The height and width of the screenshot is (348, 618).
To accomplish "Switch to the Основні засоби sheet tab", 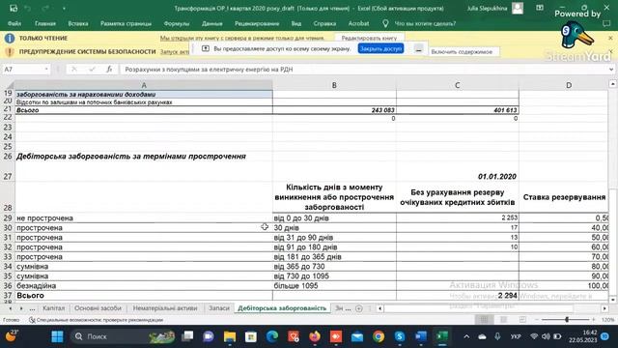I will pyautogui.click(x=98, y=308).
